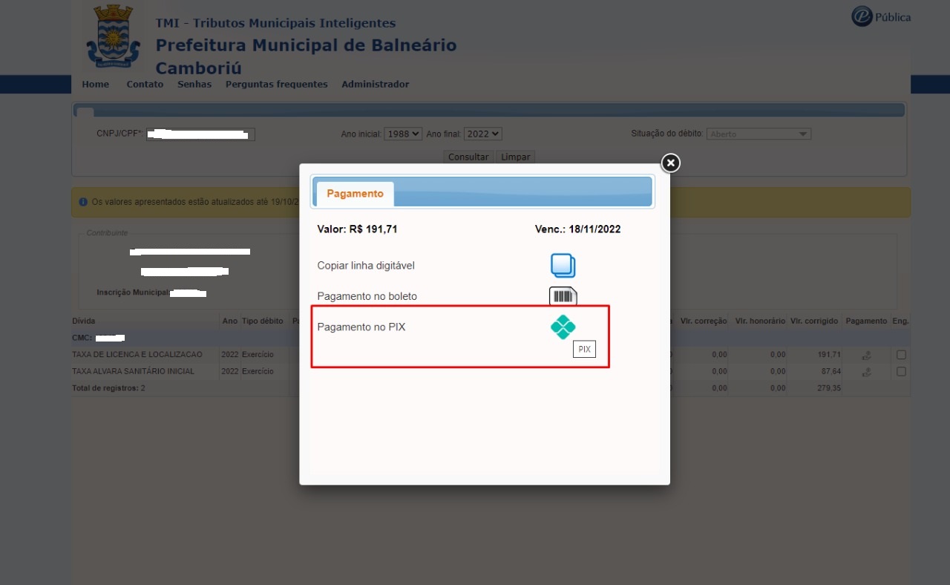950x585 pixels.
Task: Click the 'TAXA ALVARA SANITÁRIO INICIAL' row text
Action: [x=133, y=371]
